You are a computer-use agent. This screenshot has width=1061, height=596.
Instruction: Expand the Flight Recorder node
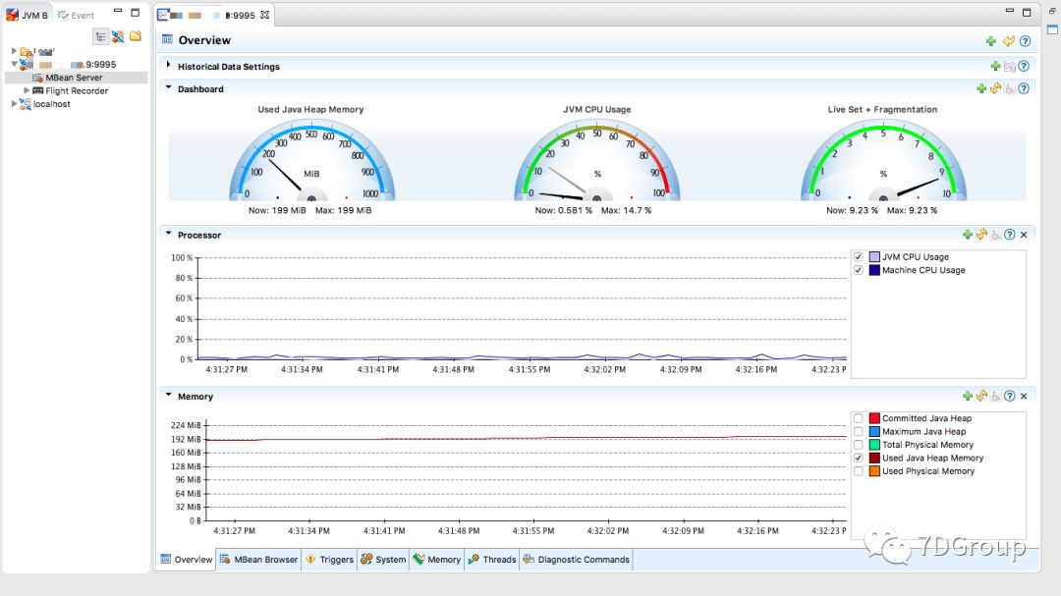pyautogui.click(x=27, y=90)
